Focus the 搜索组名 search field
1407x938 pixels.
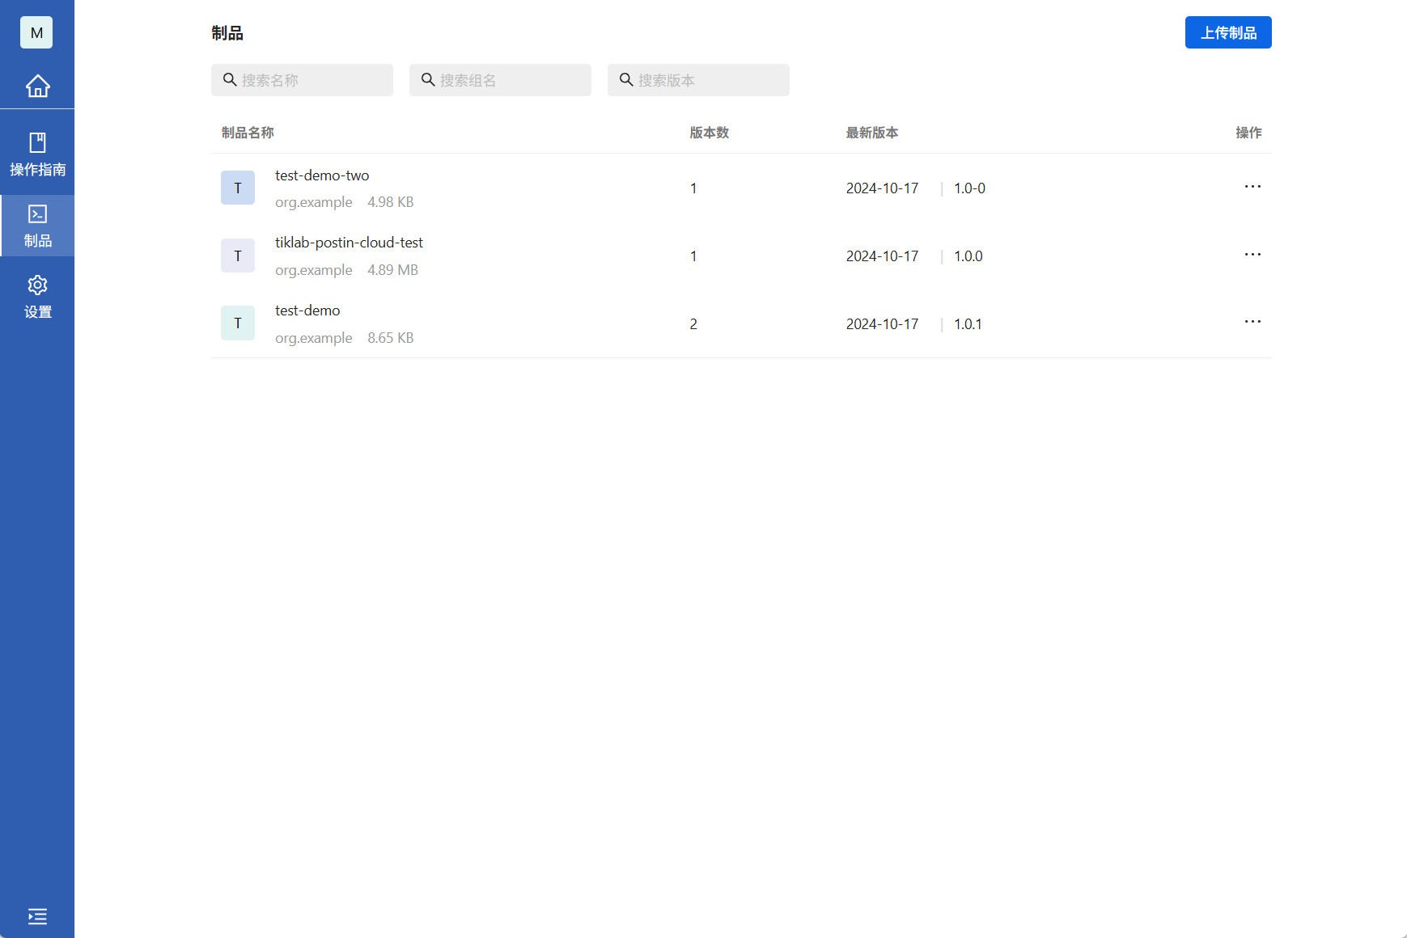pyautogui.click(x=500, y=80)
